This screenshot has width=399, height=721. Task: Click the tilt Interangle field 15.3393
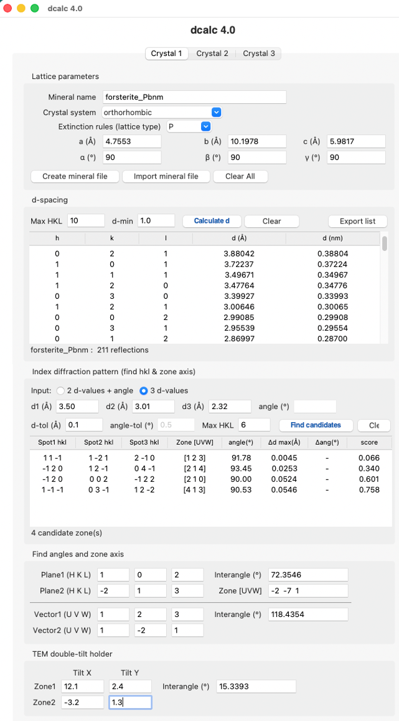256,687
